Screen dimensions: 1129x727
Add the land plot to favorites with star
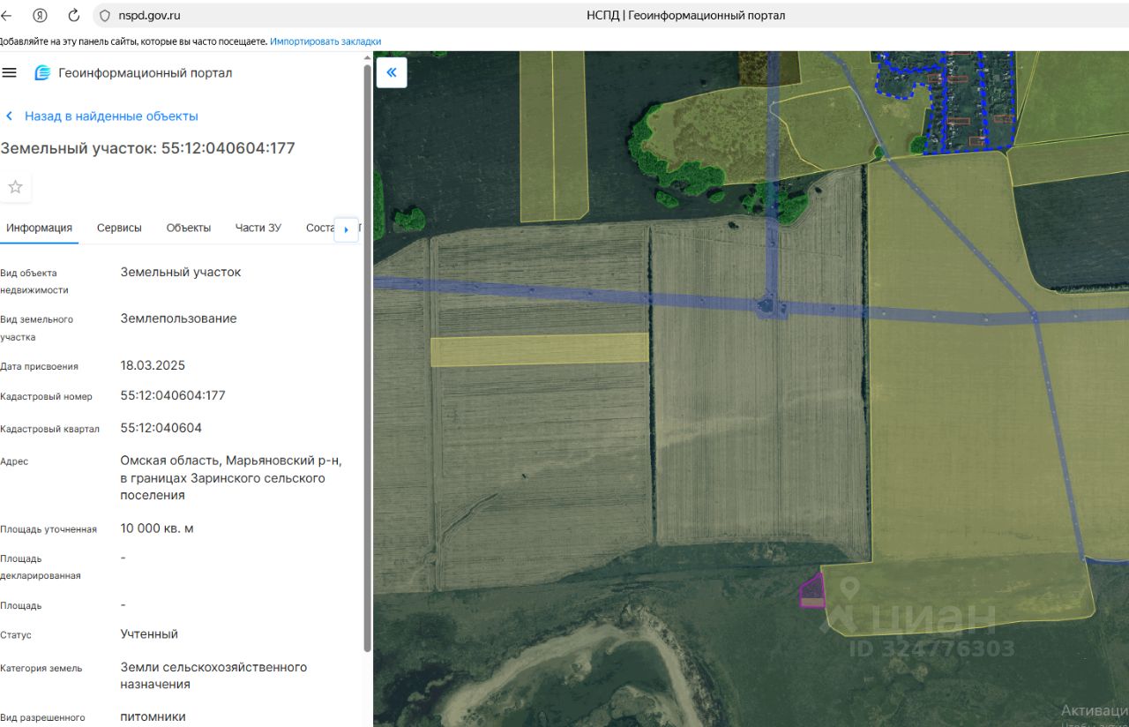[x=15, y=186]
